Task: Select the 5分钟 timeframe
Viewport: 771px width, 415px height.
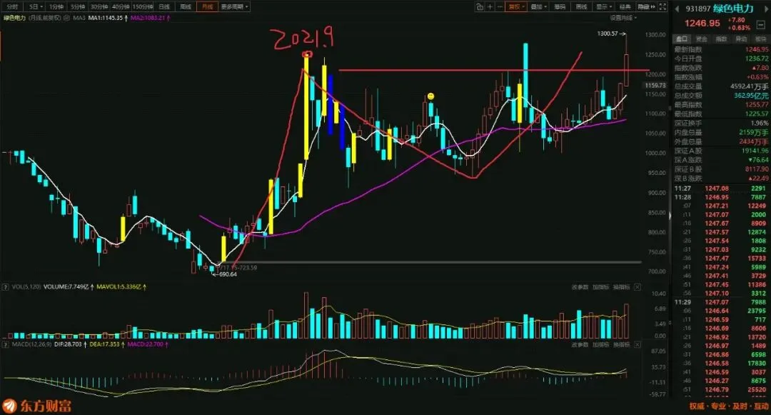Action: [77, 7]
